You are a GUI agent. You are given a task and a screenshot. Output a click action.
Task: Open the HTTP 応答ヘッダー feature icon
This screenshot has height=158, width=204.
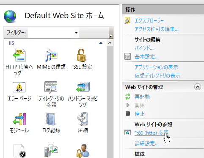(x=19, y=55)
